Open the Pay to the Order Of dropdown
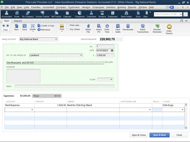The image size is (190, 142). pyautogui.click(x=81, y=55)
